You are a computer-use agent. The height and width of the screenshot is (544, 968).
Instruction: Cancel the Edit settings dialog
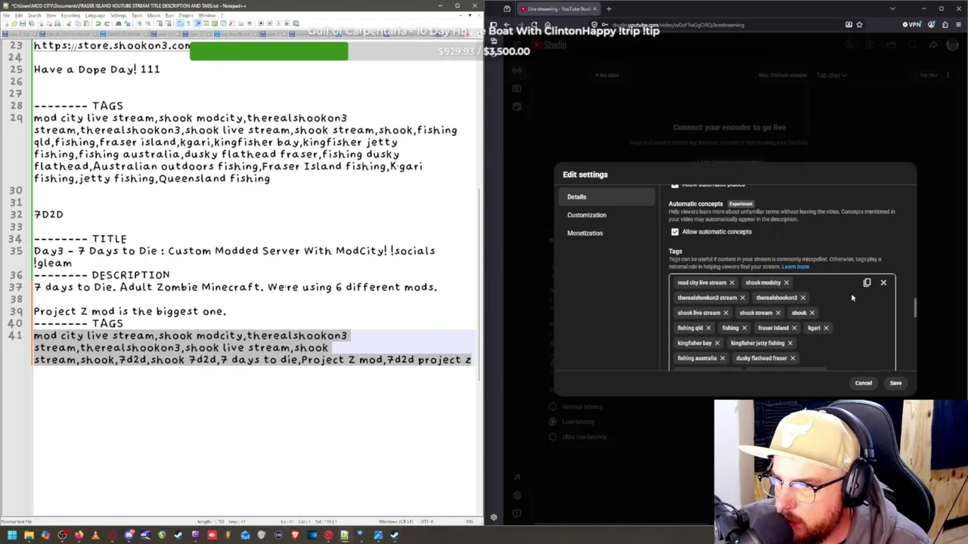tap(863, 383)
